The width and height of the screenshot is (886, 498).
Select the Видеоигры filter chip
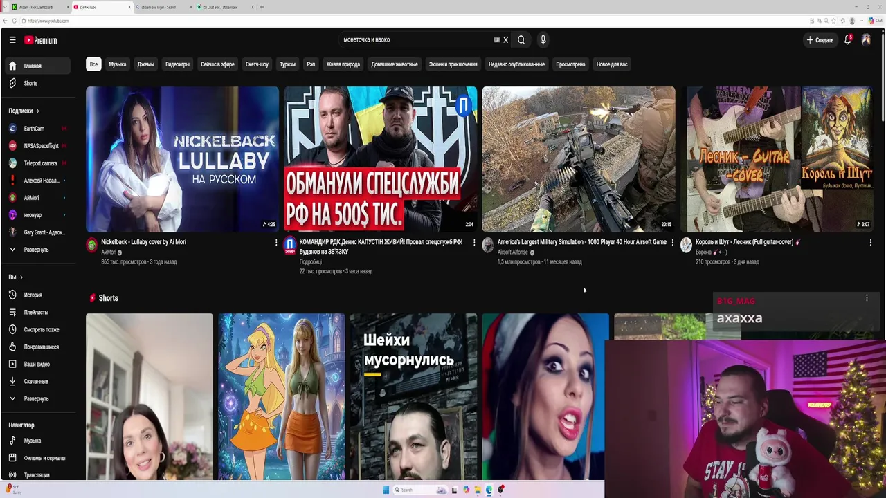(x=177, y=64)
